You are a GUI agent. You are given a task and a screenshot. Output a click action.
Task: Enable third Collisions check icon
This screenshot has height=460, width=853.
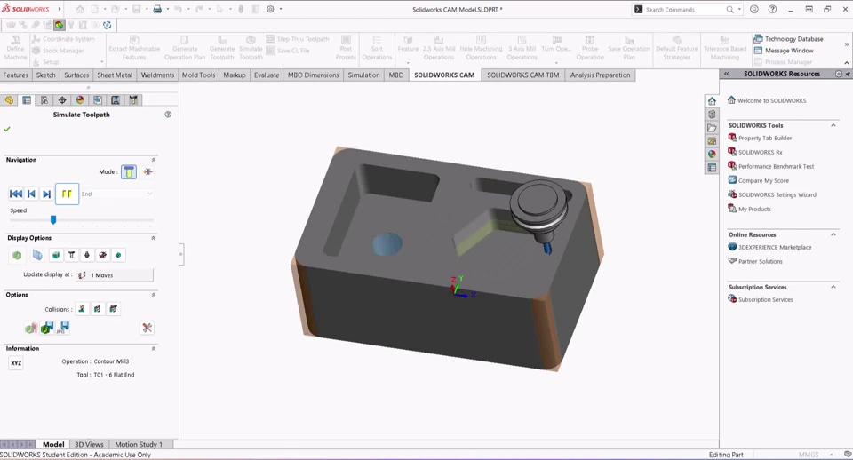pos(113,309)
